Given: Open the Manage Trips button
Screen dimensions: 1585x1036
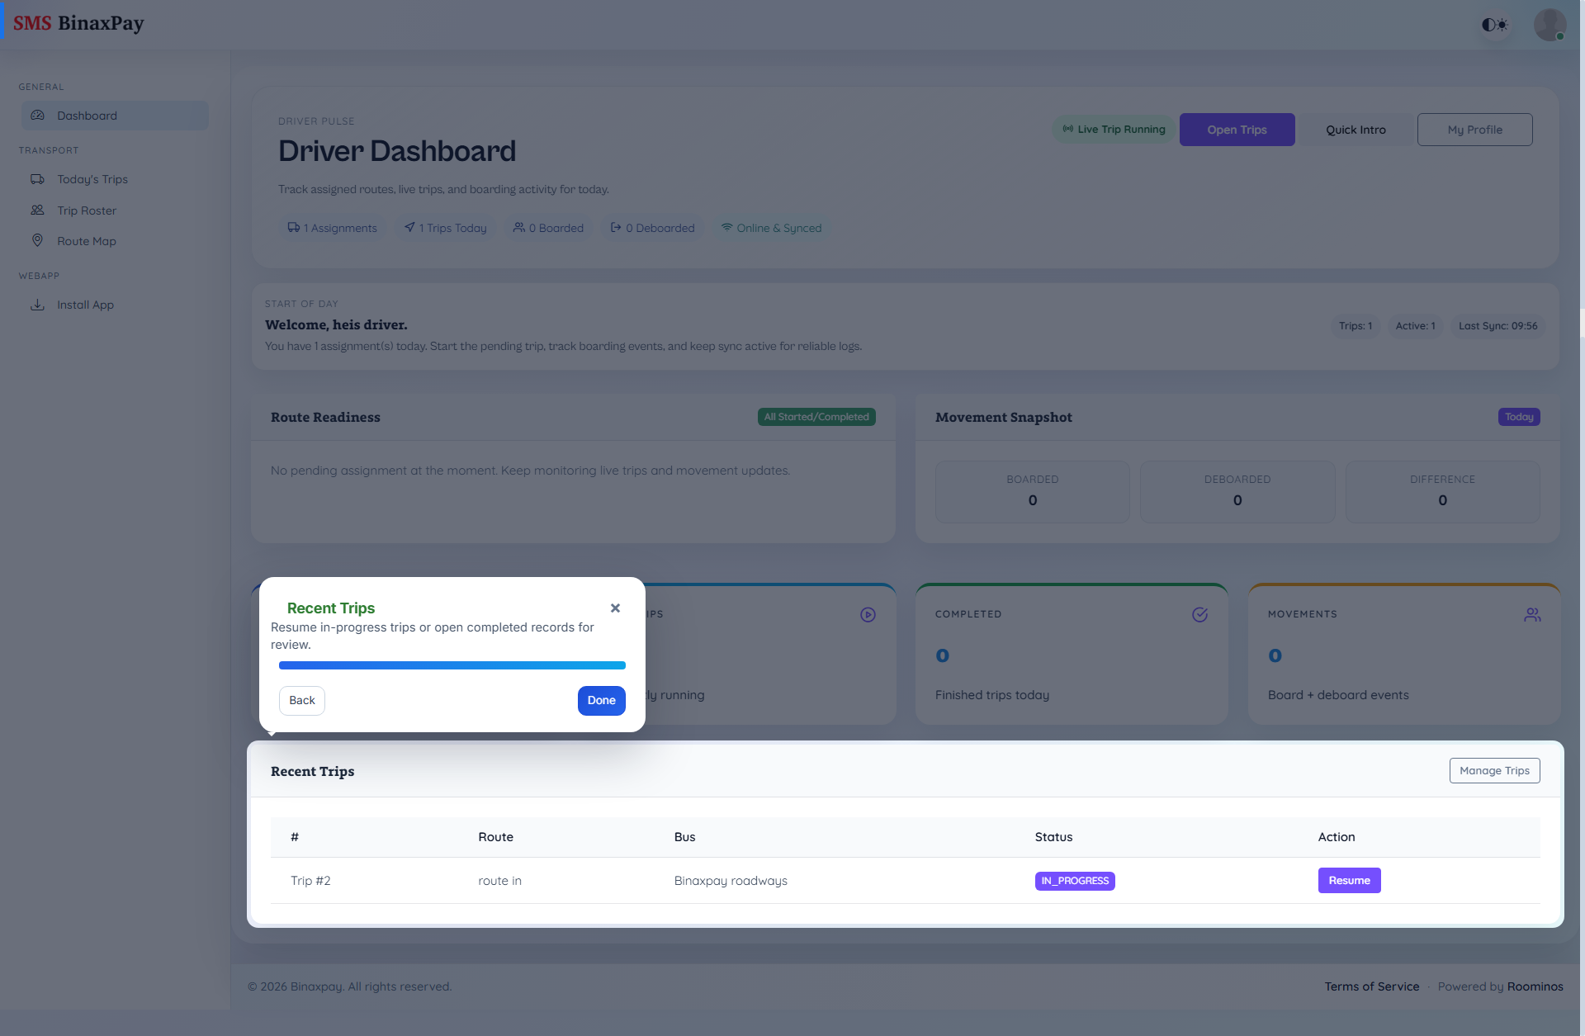Looking at the screenshot, I should 1494,771.
